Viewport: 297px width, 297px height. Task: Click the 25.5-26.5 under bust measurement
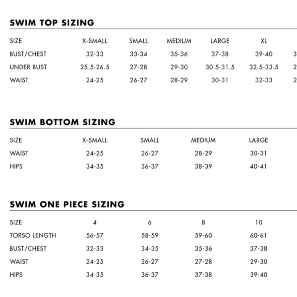point(95,67)
